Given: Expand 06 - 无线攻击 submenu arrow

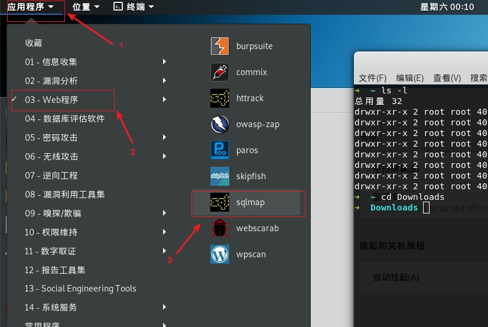Looking at the screenshot, I should point(164,156).
